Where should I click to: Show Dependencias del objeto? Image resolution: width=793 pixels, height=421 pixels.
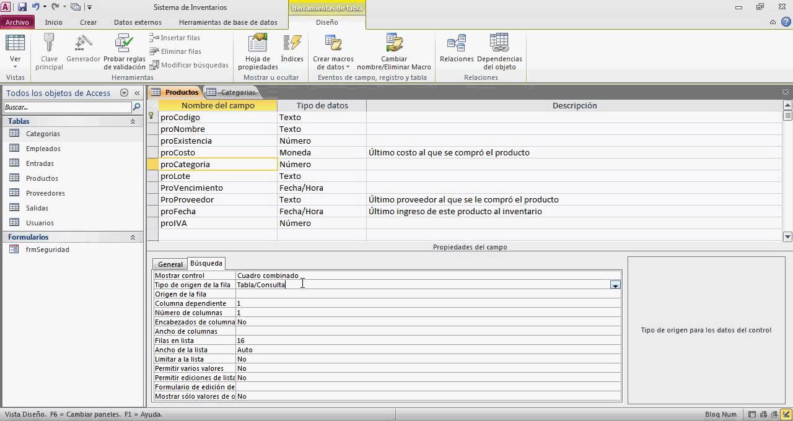click(499, 52)
